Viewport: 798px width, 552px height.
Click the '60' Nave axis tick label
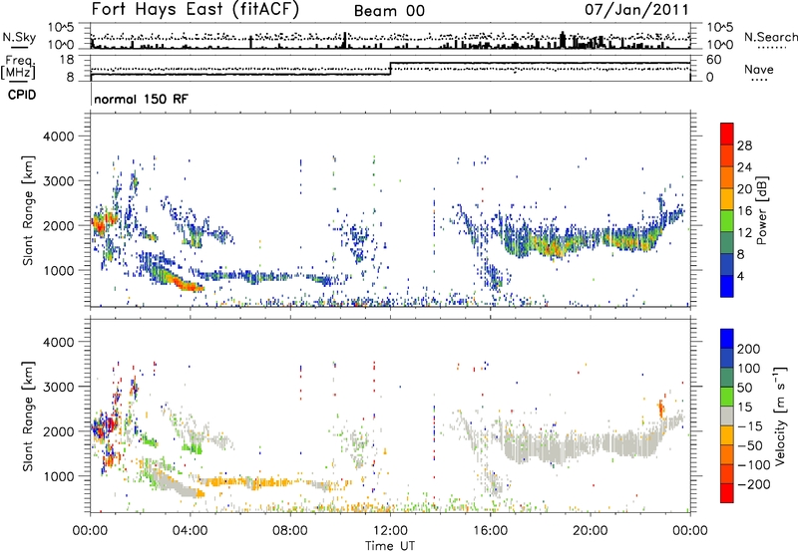(714, 60)
